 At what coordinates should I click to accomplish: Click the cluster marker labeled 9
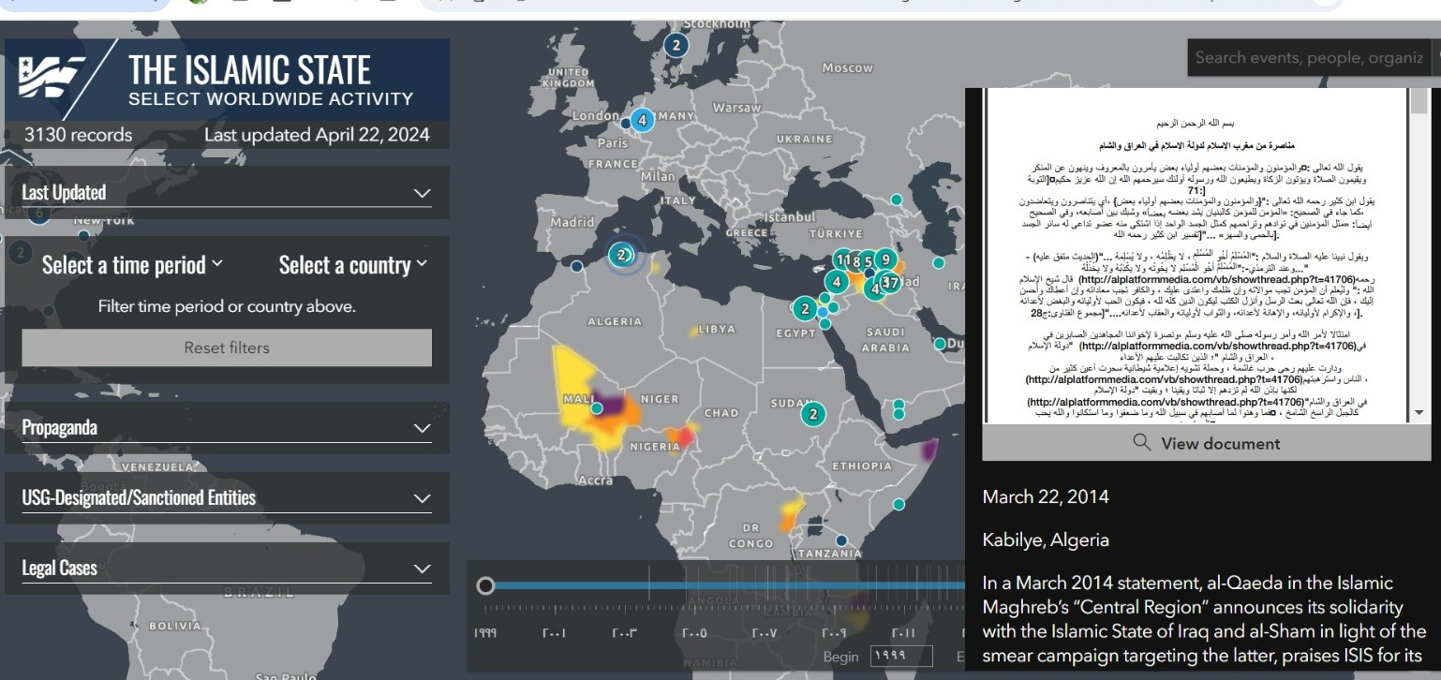[x=884, y=260]
